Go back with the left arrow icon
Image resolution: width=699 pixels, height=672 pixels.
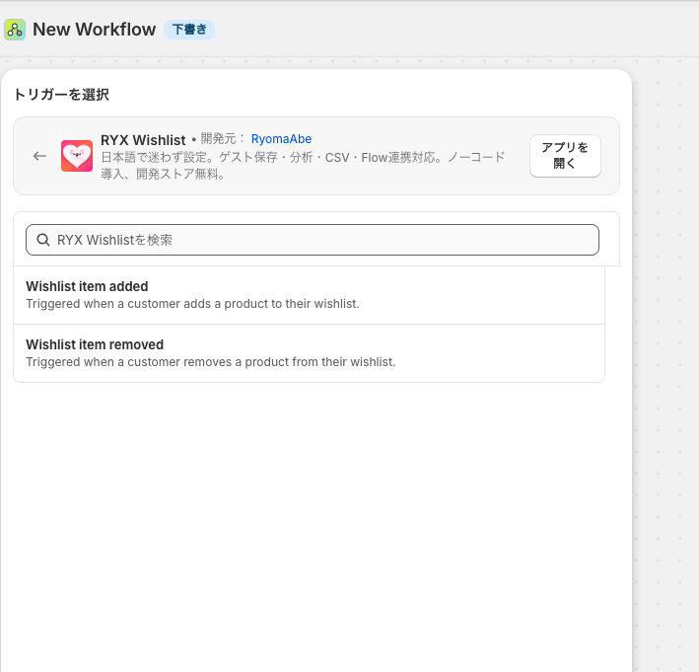[x=39, y=156]
